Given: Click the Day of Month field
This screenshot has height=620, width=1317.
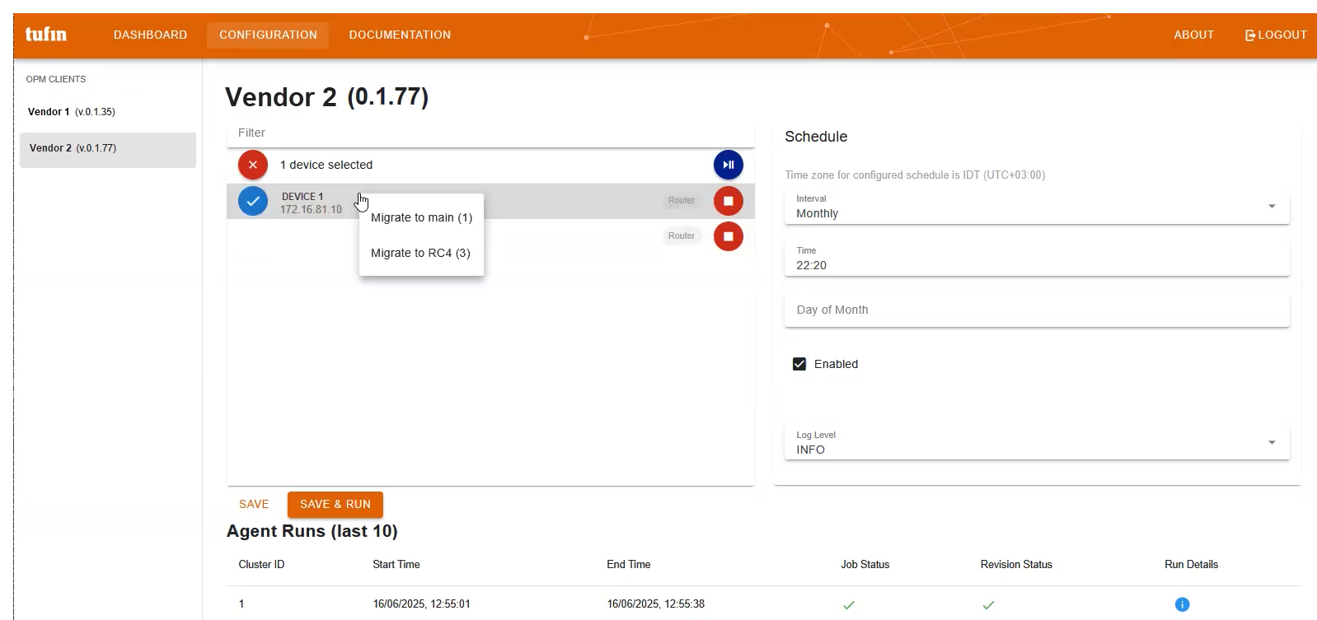Looking at the screenshot, I should pos(1036,310).
